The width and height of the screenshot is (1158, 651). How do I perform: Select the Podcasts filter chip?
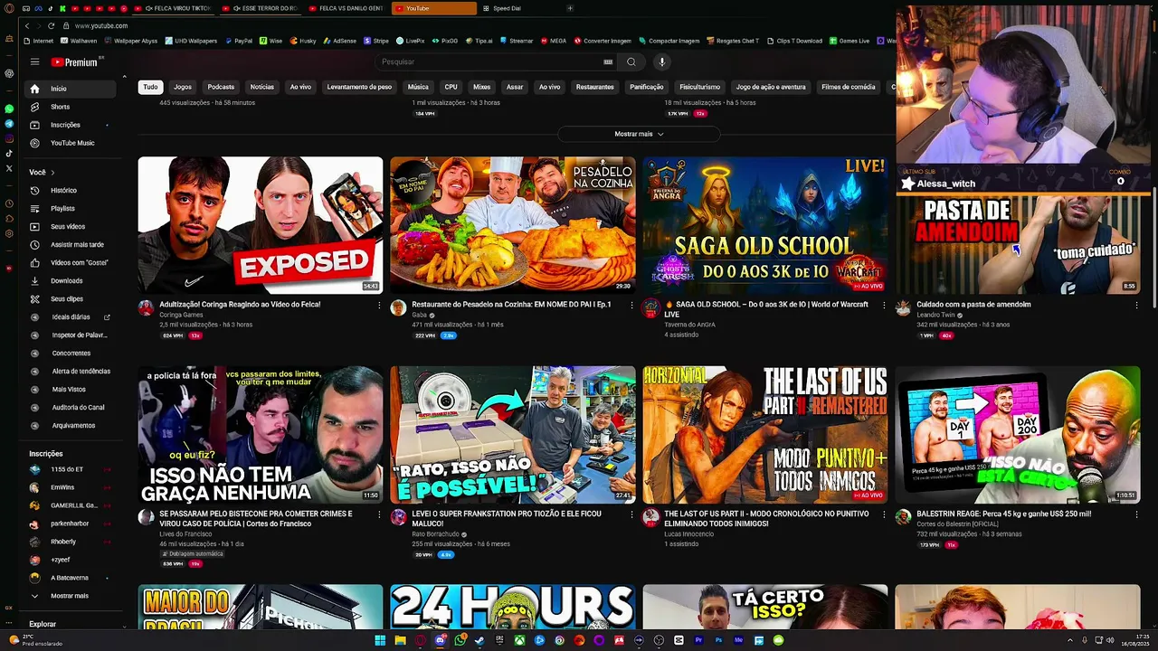tap(221, 87)
